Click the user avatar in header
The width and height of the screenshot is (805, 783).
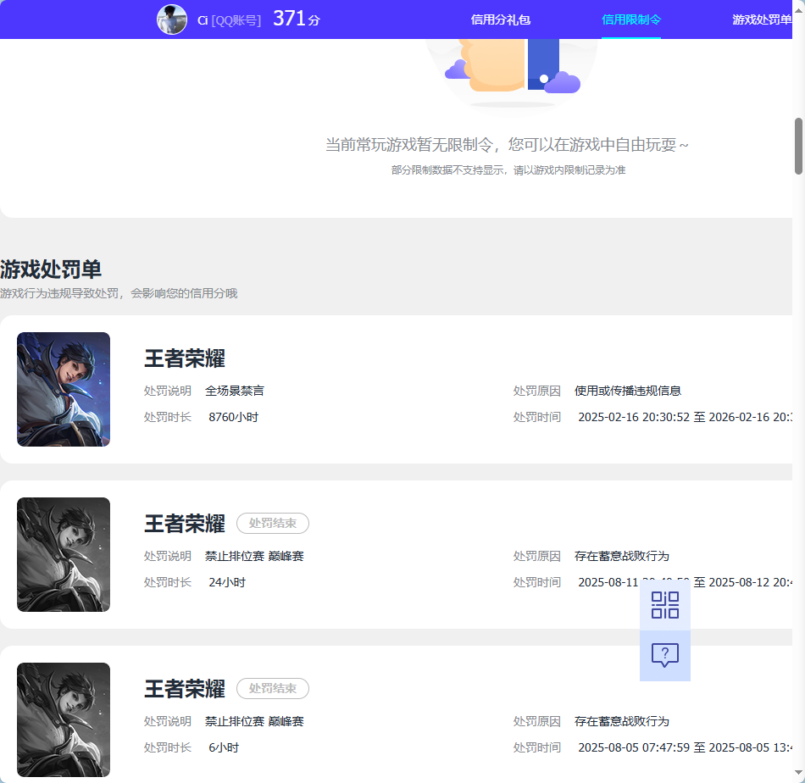pyautogui.click(x=172, y=19)
